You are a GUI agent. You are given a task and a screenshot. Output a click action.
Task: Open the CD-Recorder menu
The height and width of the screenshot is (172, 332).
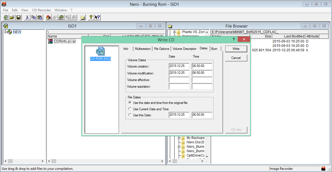click(41, 10)
